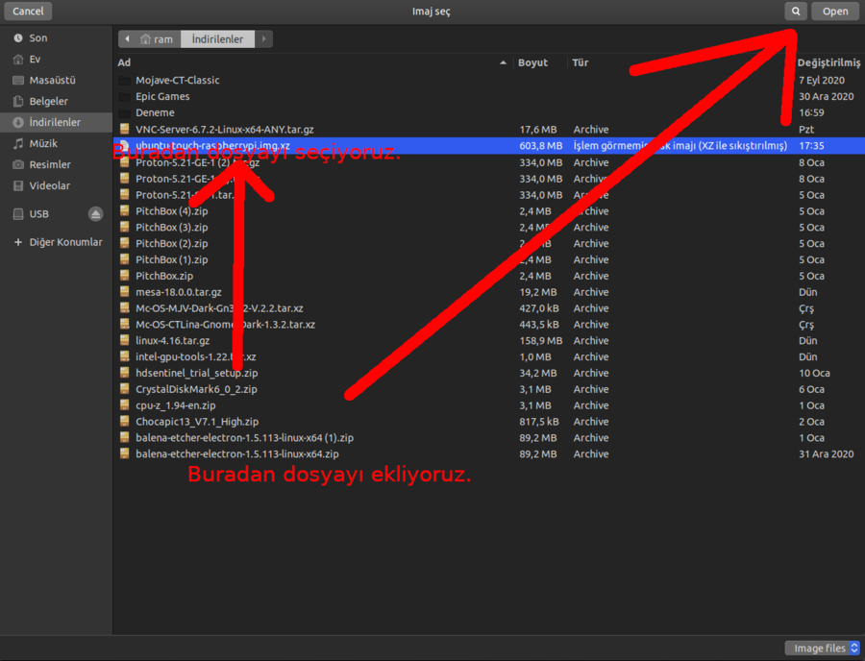Open Müzik in the sidebar

[57, 143]
